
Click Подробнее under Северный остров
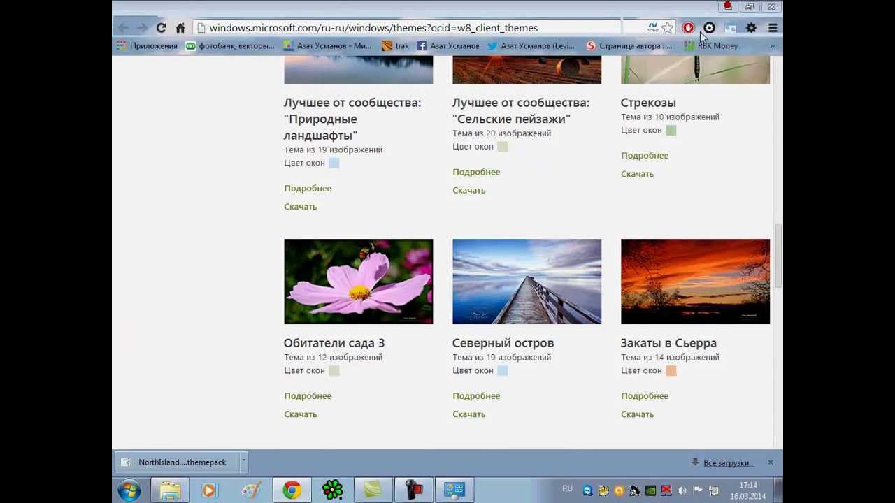[476, 396]
